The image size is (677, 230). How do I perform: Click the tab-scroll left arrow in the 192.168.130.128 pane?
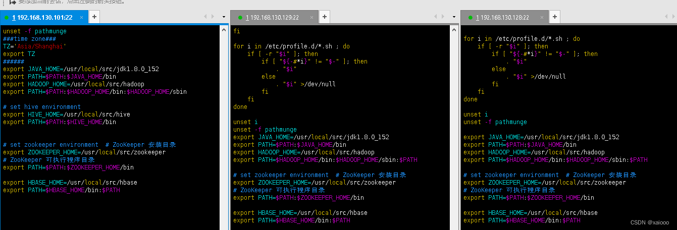pyautogui.click(x=666, y=17)
